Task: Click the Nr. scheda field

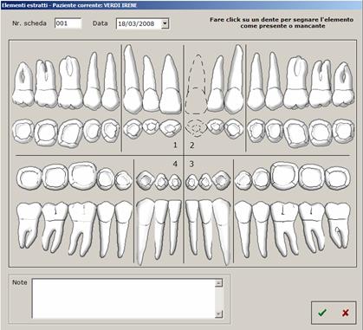Action: click(68, 23)
